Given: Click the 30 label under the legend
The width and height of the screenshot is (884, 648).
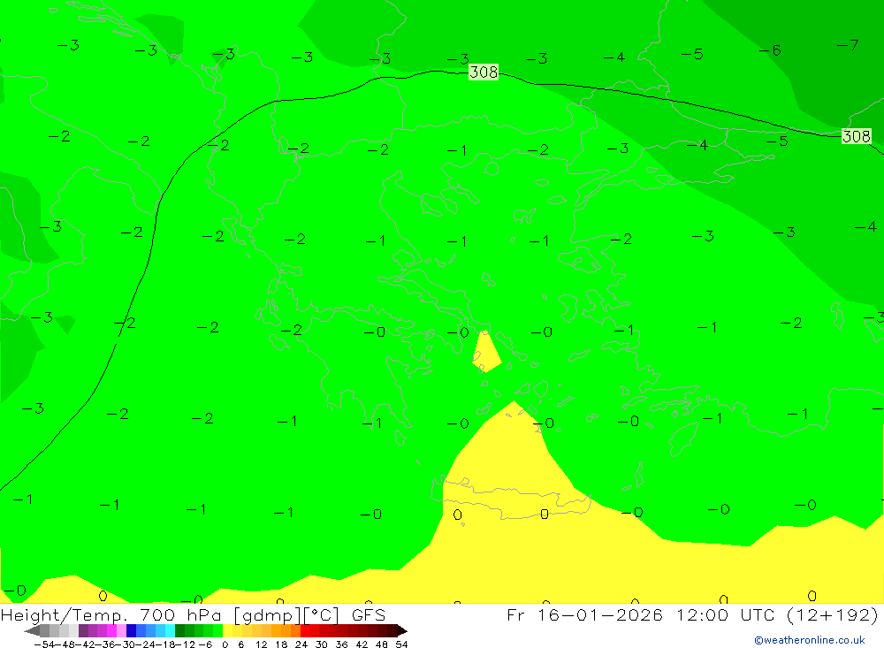Looking at the screenshot, I should click(x=322, y=644).
